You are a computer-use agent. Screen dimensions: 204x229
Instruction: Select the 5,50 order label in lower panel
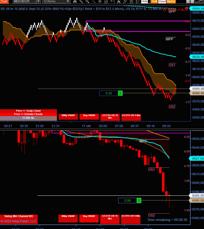click(x=128, y=200)
